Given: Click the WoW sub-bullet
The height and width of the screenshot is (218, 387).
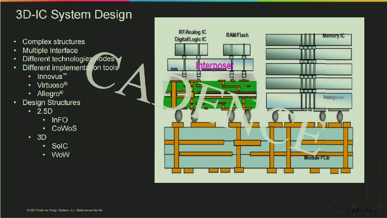Looking at the screenshot, I should pyautogui.click(x=60, y=155).
